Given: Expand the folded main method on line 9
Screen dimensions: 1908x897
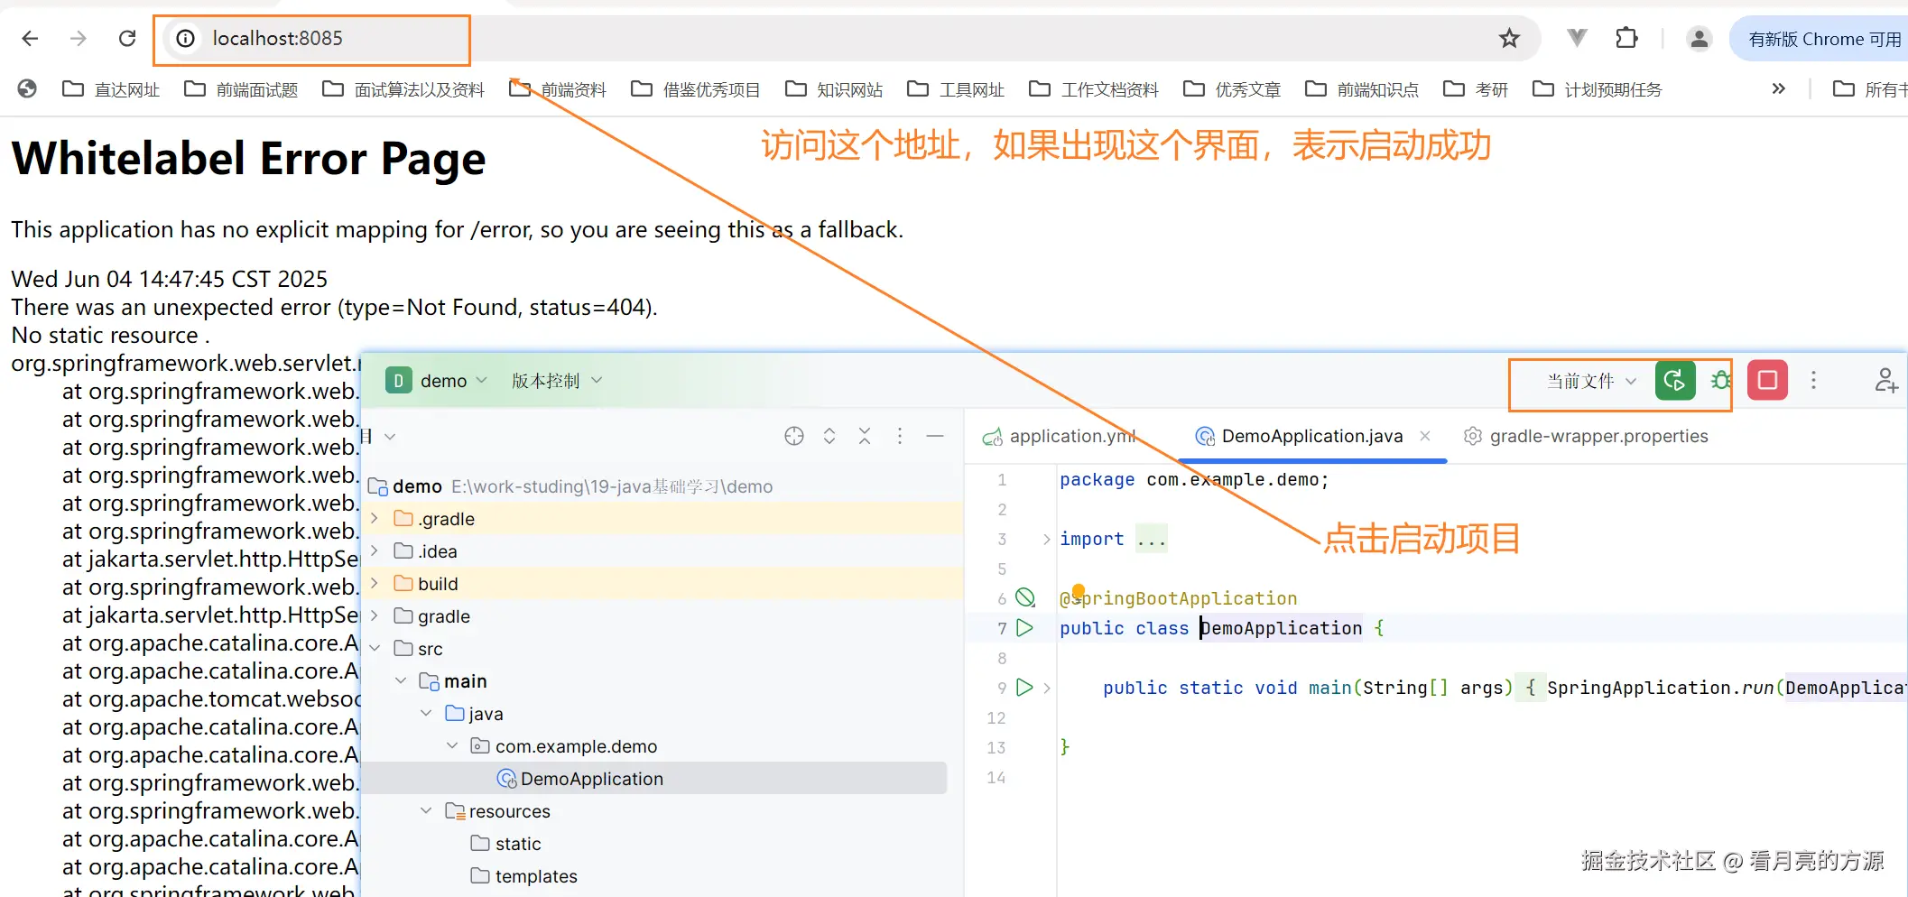Looking at the screenshot, I should 1047,688.
